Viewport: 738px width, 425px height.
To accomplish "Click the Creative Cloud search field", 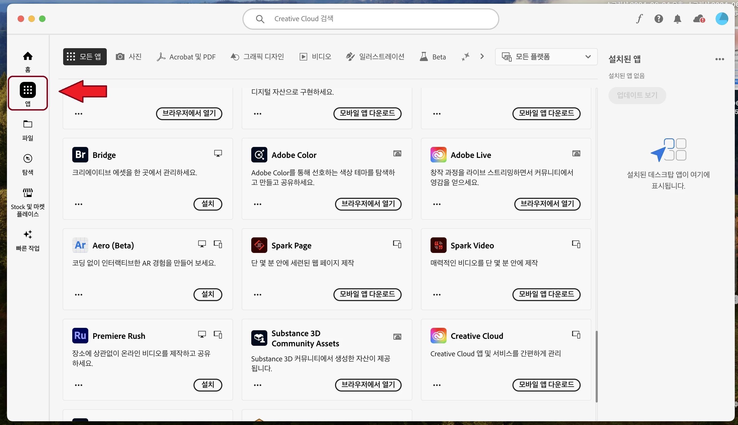I will (371, 19).
